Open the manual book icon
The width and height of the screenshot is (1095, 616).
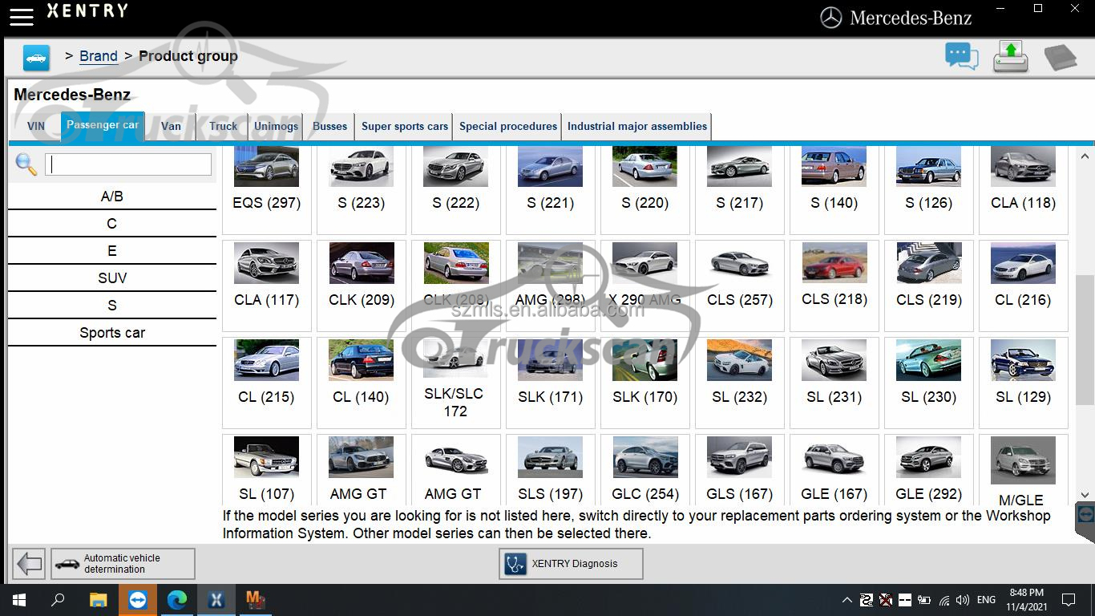tap(1060, 58)
